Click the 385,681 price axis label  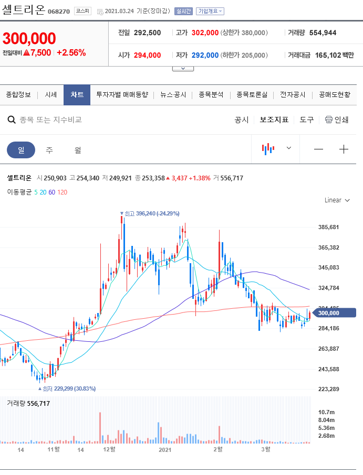click(x=328, y=227)
